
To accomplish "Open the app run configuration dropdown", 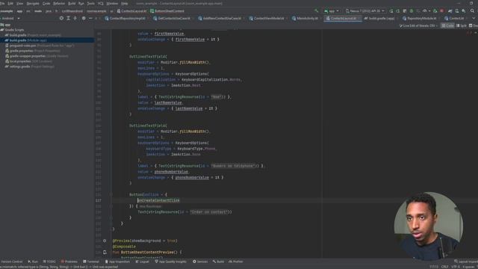I will (332, 11).
